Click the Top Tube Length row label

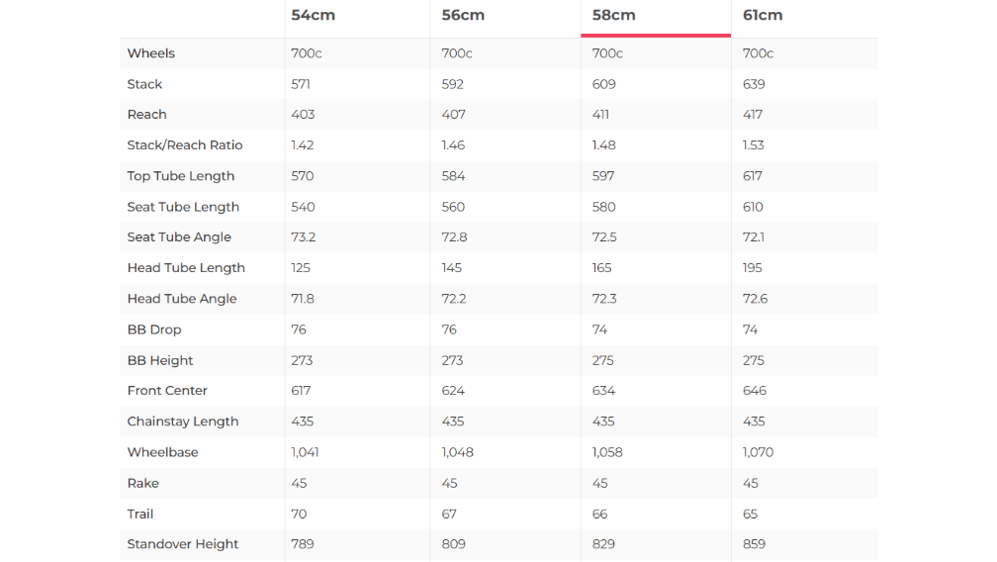(x=181, y=176)
